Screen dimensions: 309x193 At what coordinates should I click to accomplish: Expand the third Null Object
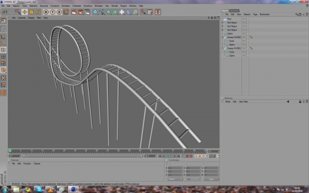tap(222, 30)
